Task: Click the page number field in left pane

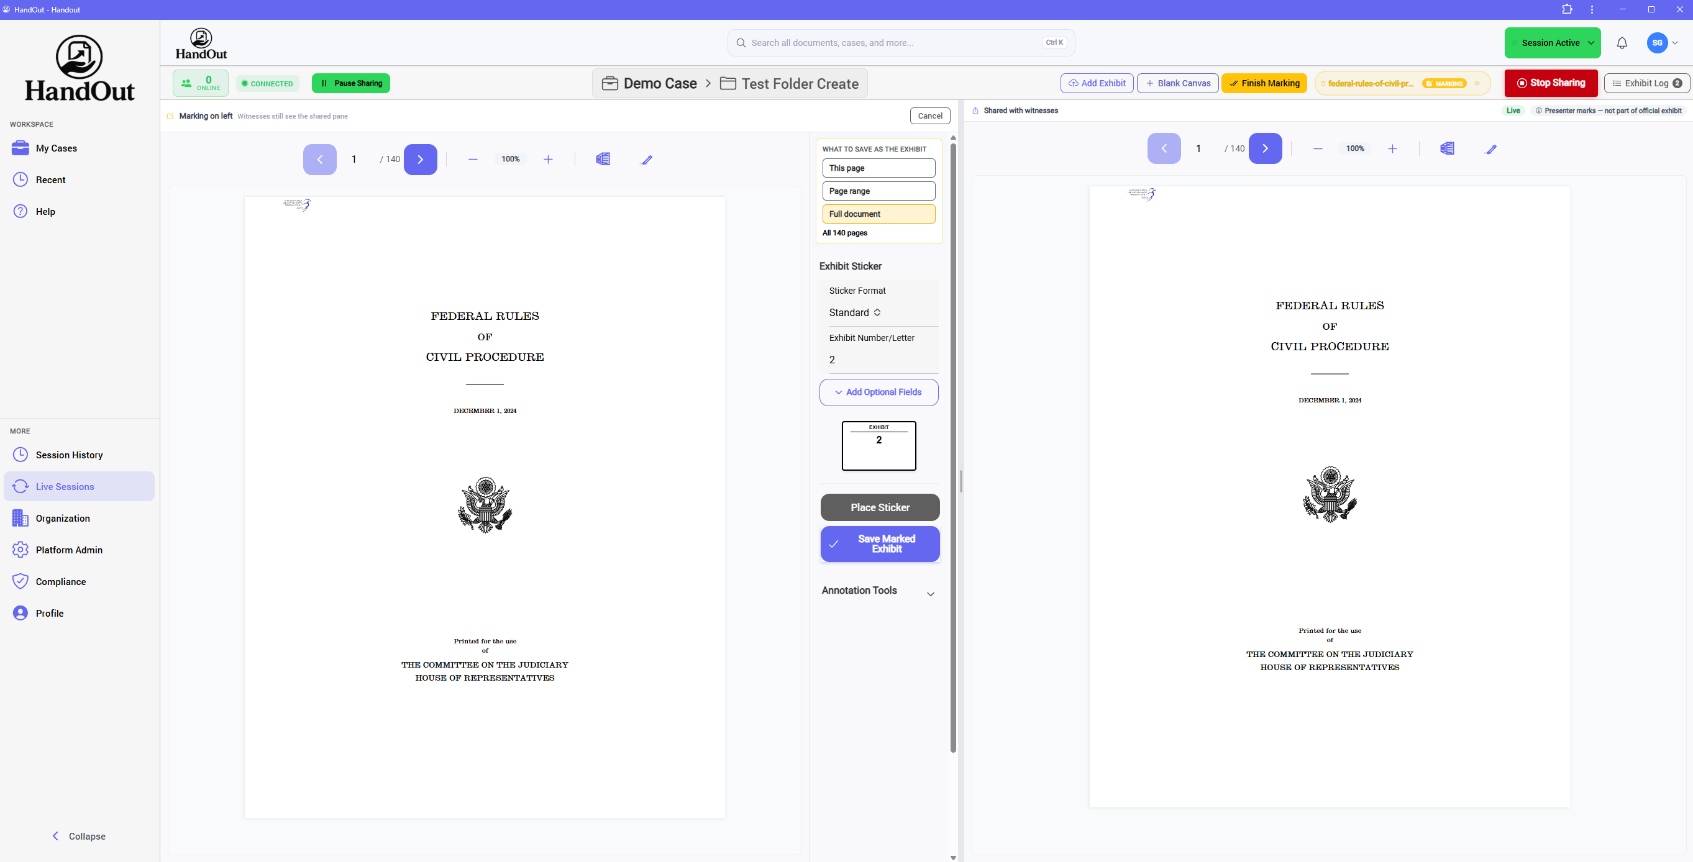Action: [x=354, y=159]
